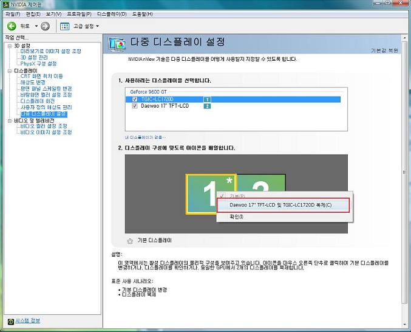The height and width of the screenshot is (332, 411).
Task: Open the 디스플레이(D) menu
Action: pyautogui.click(x=112, y=14)
